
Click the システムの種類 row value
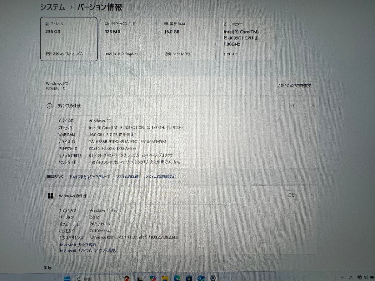point(131,155)
